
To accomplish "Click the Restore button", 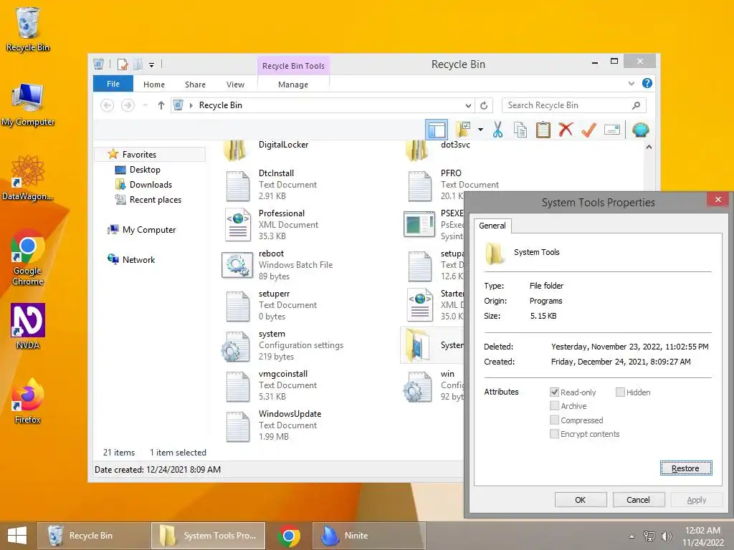I will 686,468.
